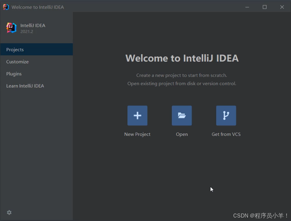
Task: Click the New Project plus icon
Action: [137, 115]
